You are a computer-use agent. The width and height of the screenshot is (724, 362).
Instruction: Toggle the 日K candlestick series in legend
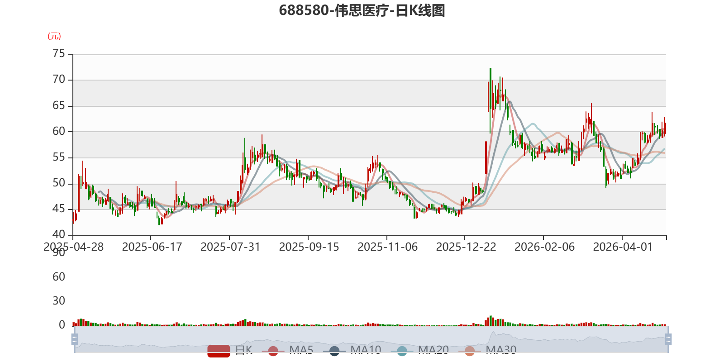(x=230, y=350)
